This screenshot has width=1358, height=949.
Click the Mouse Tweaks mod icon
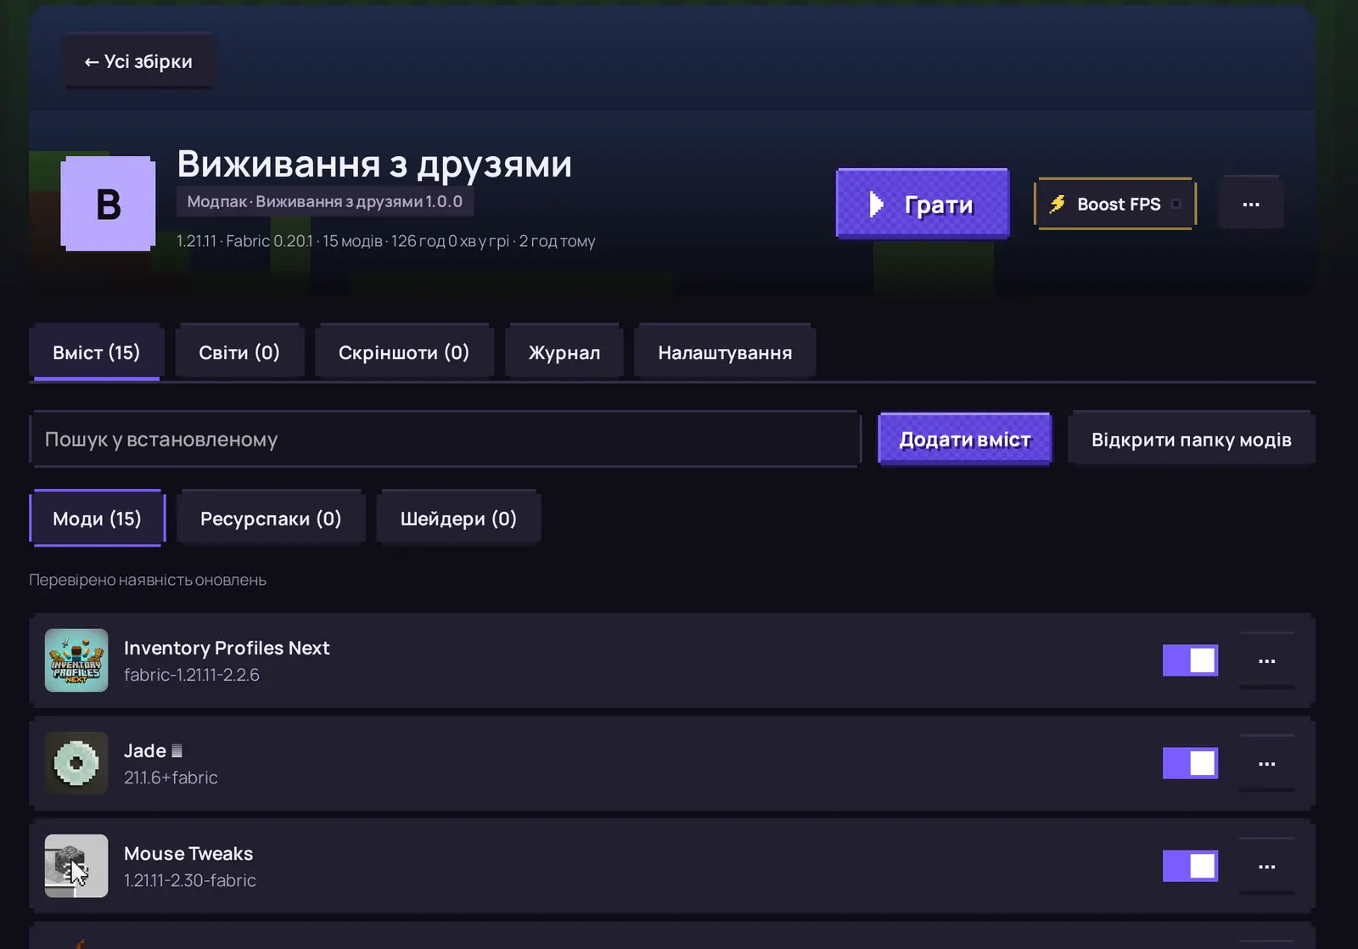(76, 866)
